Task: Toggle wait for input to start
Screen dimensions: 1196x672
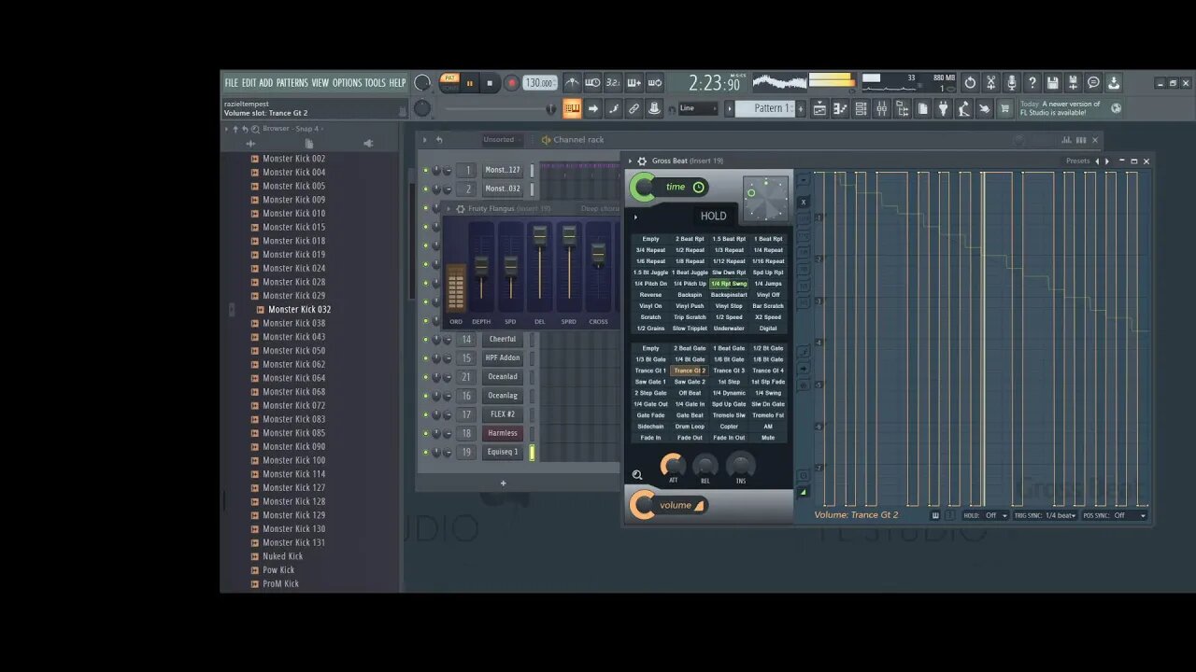Action: [x=592, y=83]
